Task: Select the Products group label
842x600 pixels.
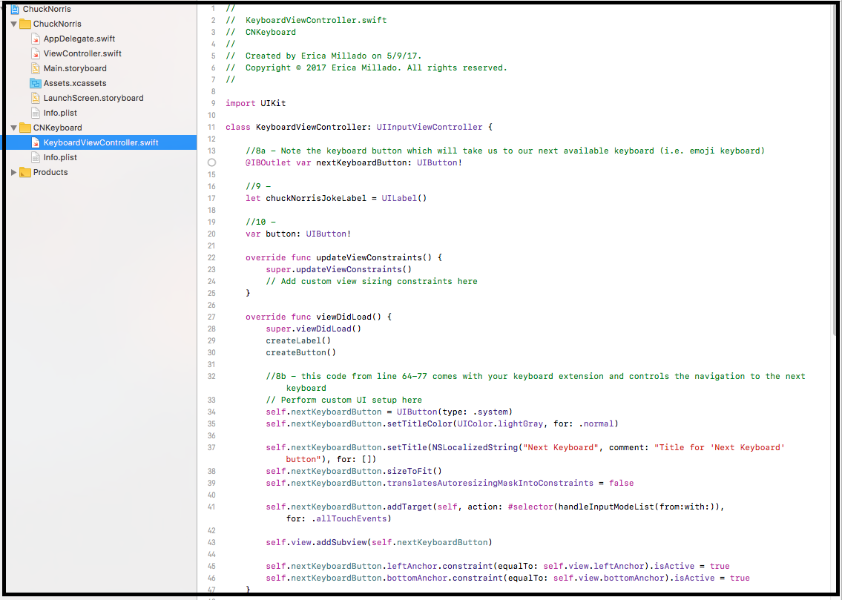Action: (50, 172)
